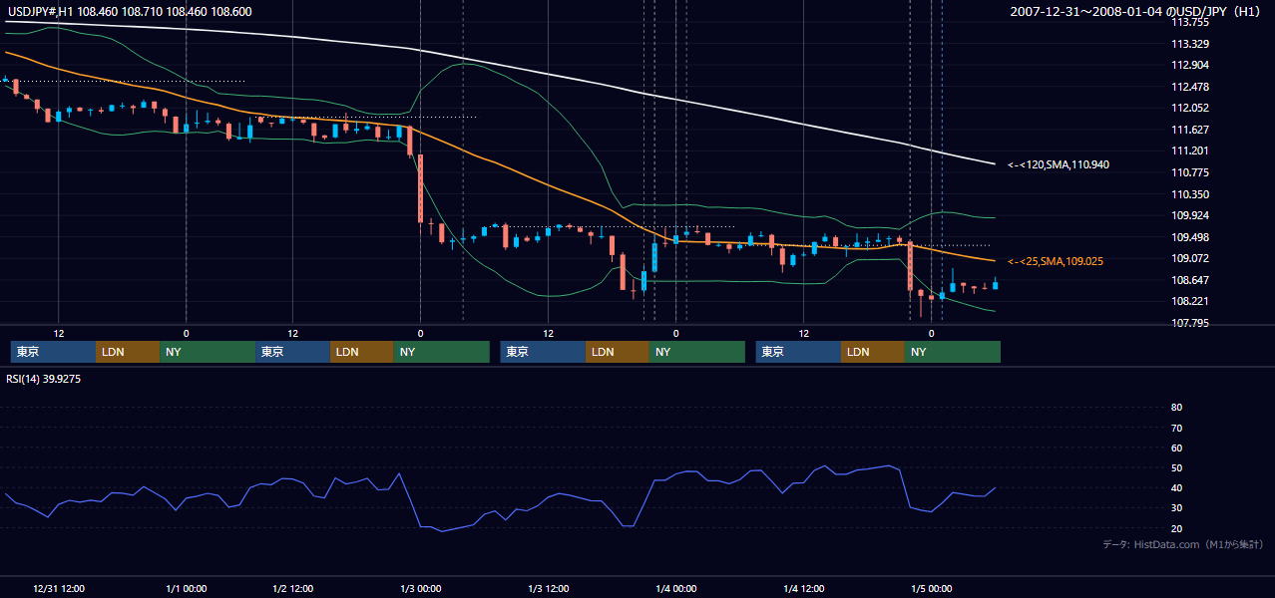Click price axis value 110.350
The width and height of the screenshot is (1275, 598).
point(1189,194)
